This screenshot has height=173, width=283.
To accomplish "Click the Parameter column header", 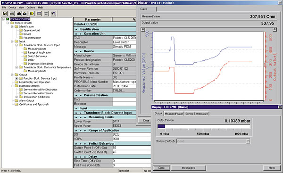I will [x=93, y=19].
